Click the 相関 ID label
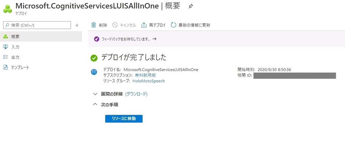Image resolution: width=345 pixels, height=158 pixels. tap(245, 75)
